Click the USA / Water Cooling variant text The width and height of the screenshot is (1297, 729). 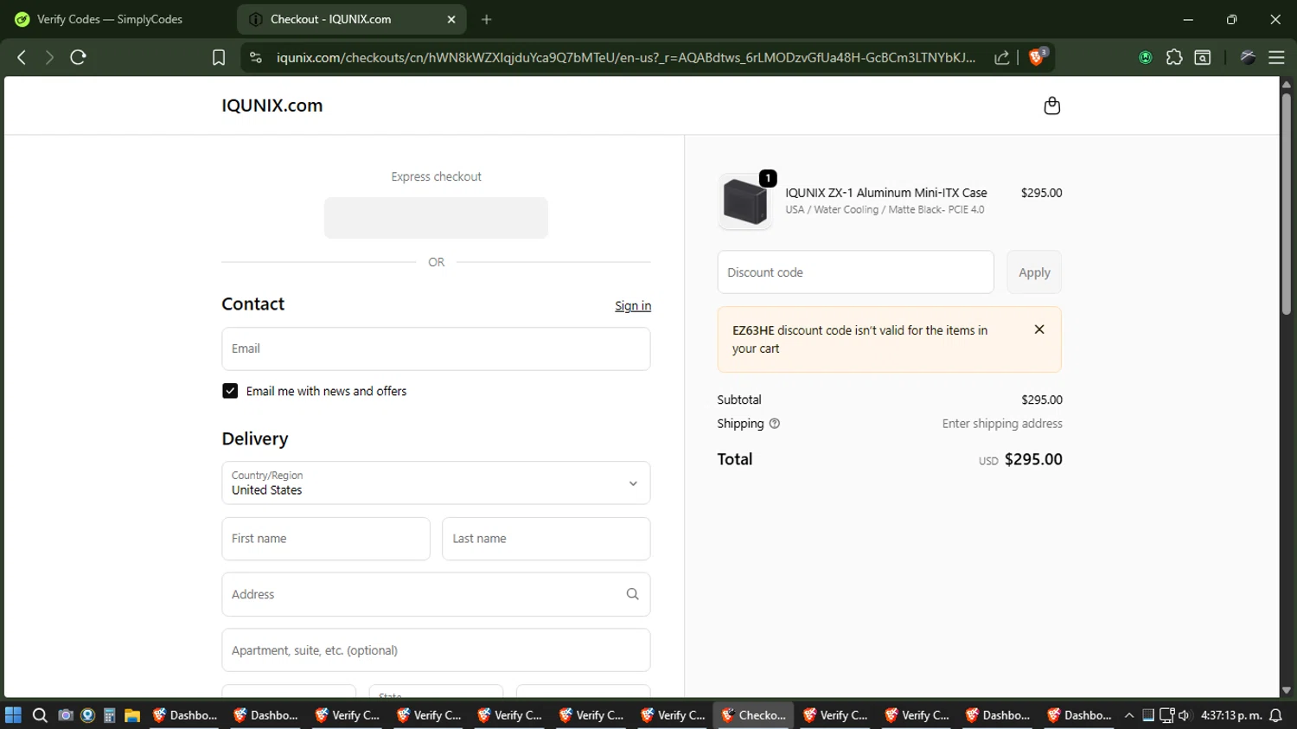[885, 209]
